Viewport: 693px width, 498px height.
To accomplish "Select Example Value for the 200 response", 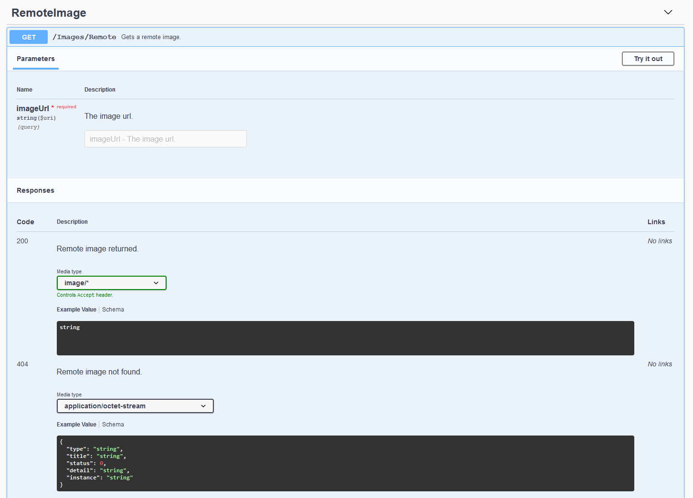I will pos(76,309).
